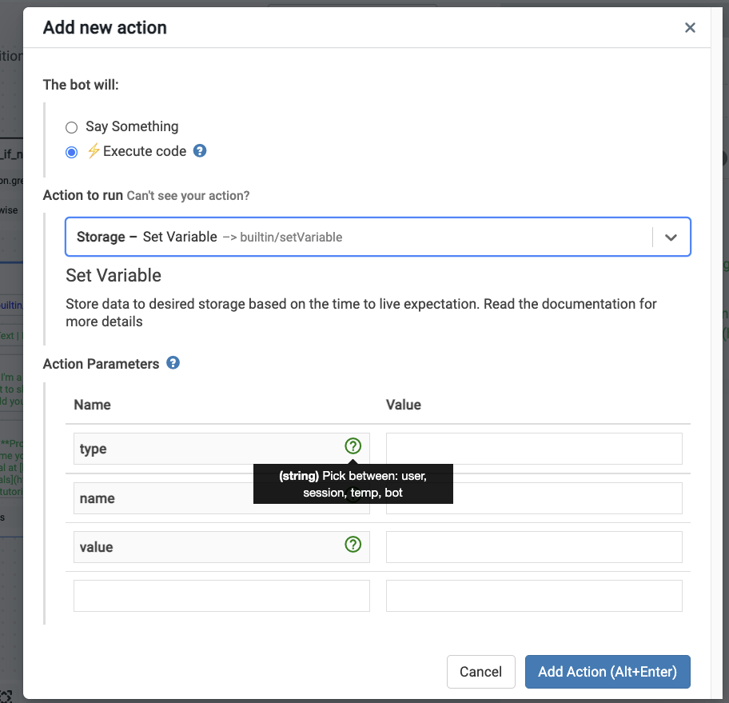The height and width of the screenshot is (703, 729).
Task: Click the question mark icon in type row
Action: click(x=353, y=446)
